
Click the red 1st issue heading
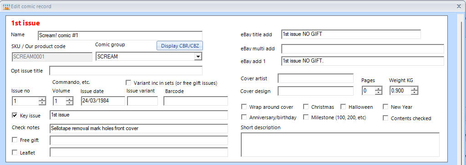point(25,23)
